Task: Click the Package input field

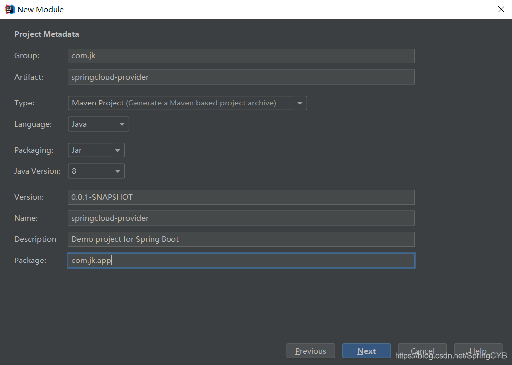Action: pyautogui.click(x=241, y=261)
